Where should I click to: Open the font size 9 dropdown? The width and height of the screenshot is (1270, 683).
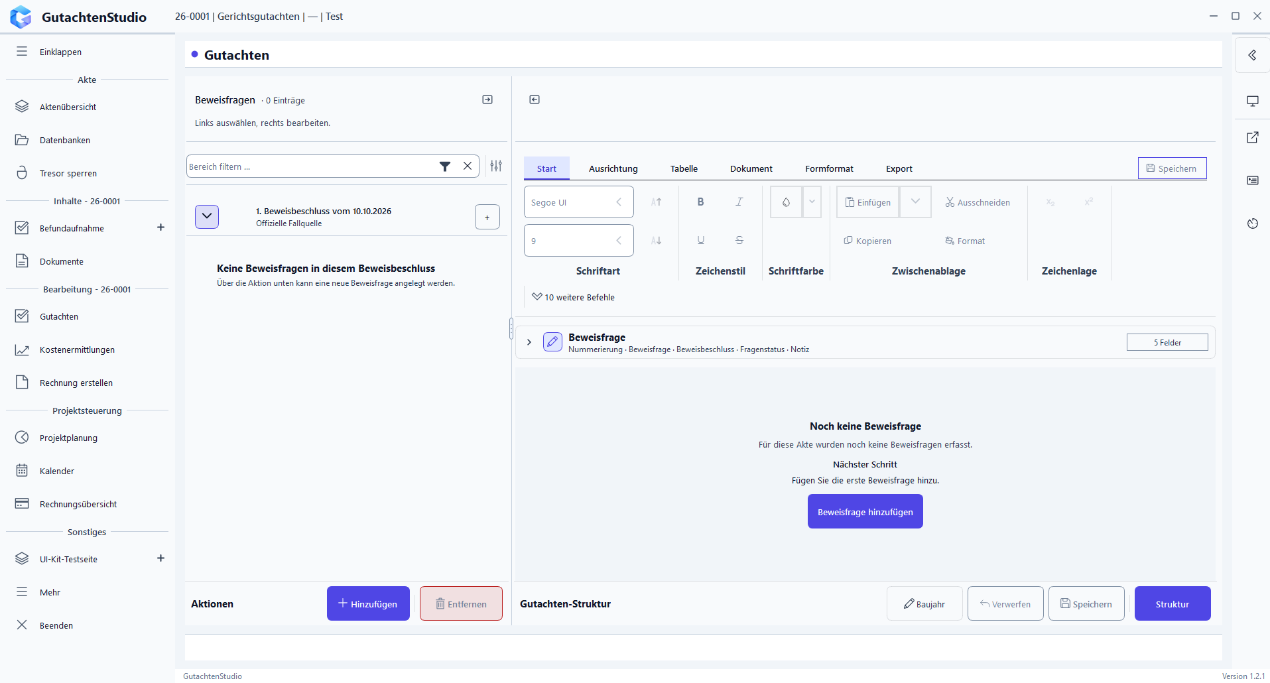(579, 240)
